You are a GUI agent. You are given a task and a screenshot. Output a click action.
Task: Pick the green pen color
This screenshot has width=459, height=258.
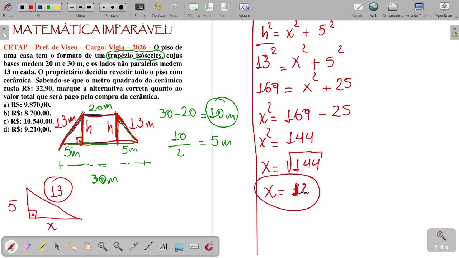[x=48, y=7]
